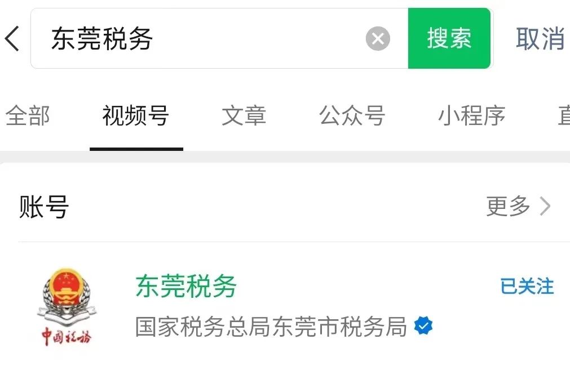
Task: Click the green 搜索 button
Action: tap(449, 38)
